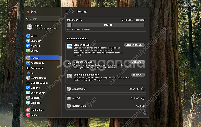Open the Screen Saver icon

pyautogui.click(x=28, y=93)
